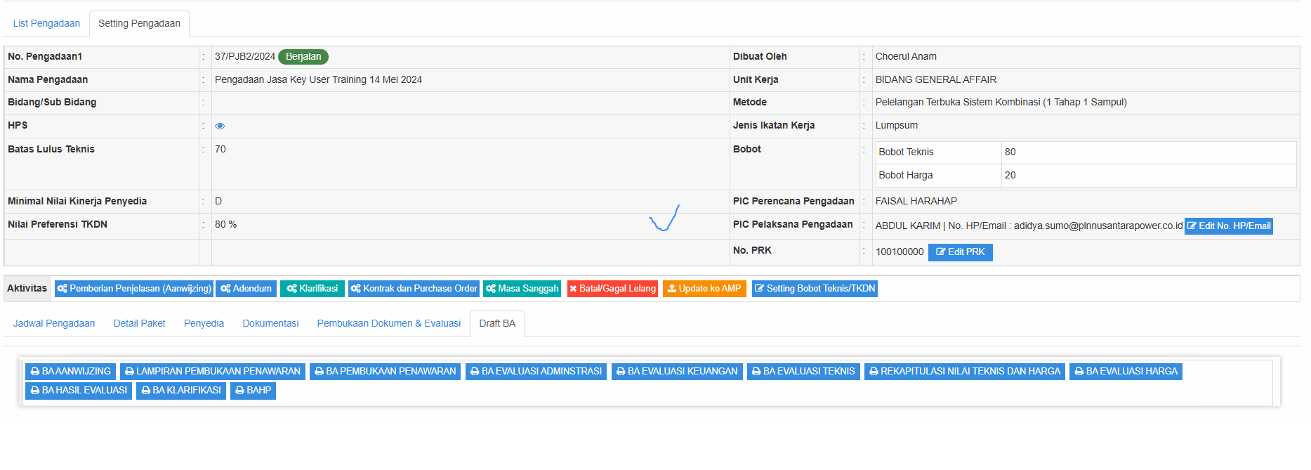Reveal HPS value with eye icon
The height and width of the screenshot is (470, 1311).
220,126
